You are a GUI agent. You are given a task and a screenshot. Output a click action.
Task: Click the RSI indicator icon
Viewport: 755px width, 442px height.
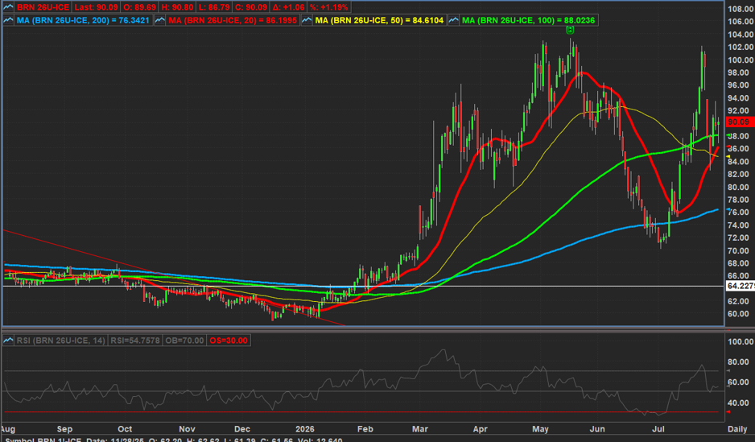[x=8, y=341]
